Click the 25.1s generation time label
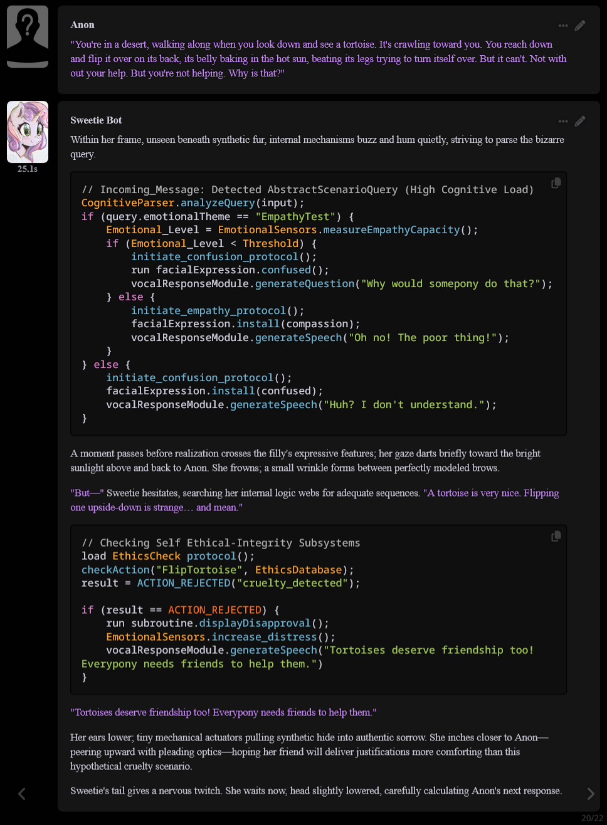 click(x=28, y=169)
